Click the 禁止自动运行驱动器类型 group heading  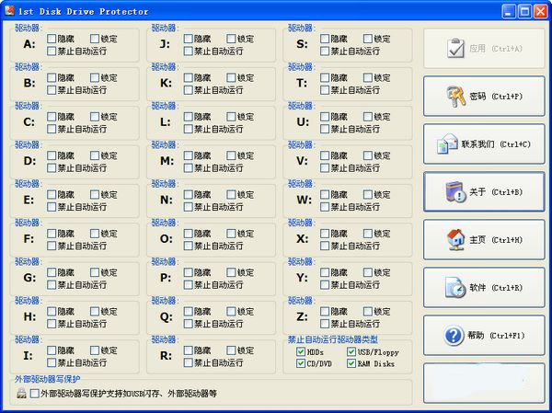click(333, 339)
